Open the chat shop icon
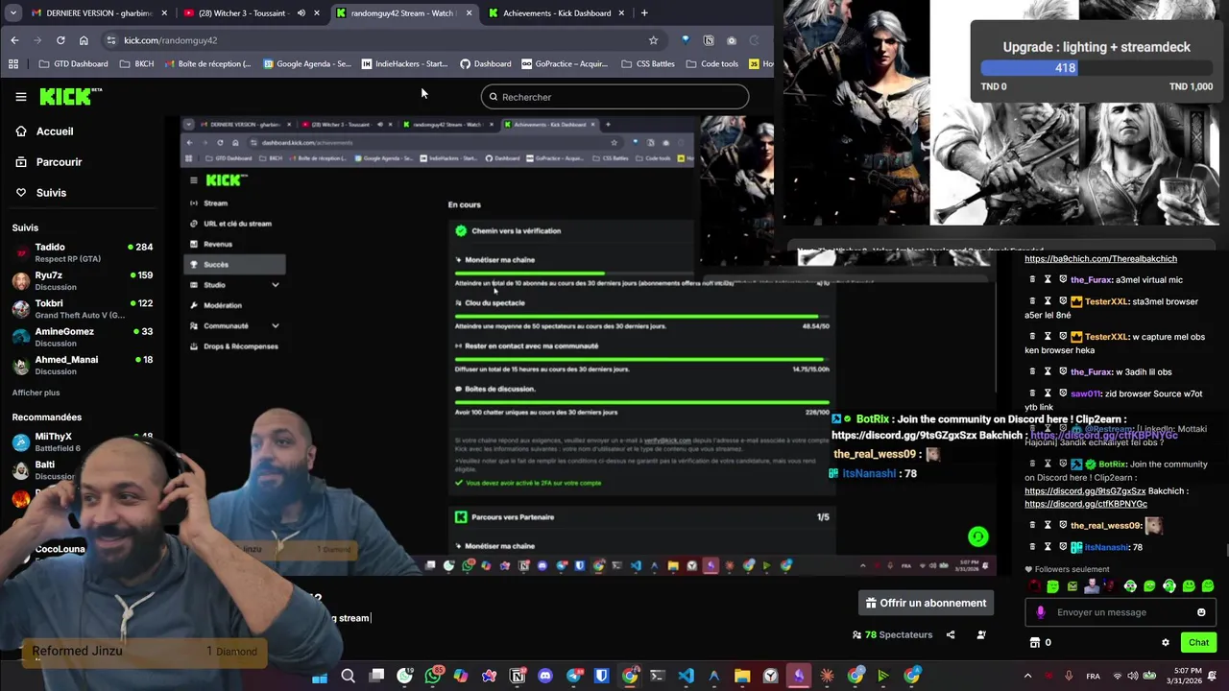Image resolution: width=1229 pixels, height=691 pixels. click(x=1035, y=642)
